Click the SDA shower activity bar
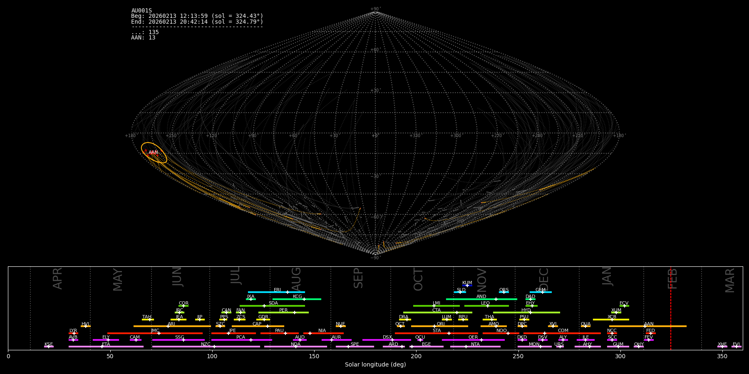This screenshot has width=749, height=374. (x=272, y=306)
